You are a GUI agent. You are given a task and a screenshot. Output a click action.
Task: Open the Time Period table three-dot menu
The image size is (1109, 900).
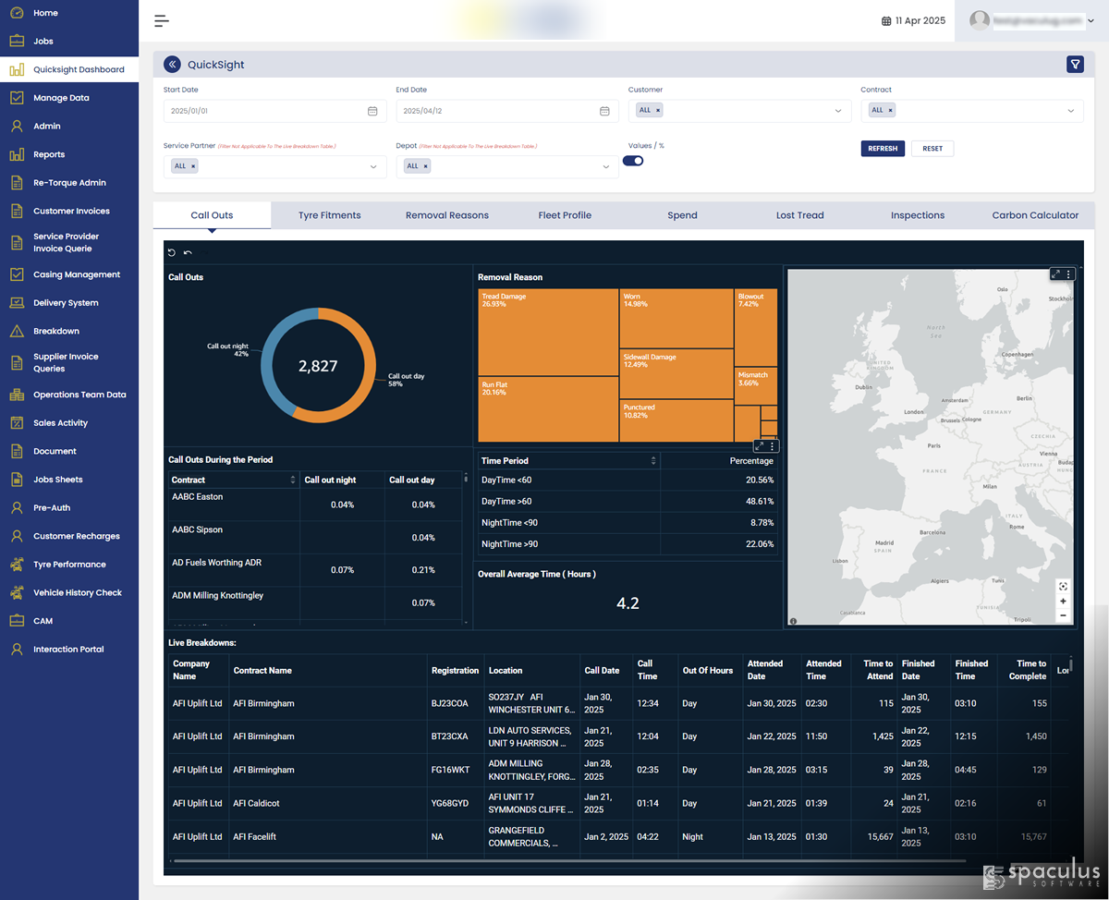[773, 445]
